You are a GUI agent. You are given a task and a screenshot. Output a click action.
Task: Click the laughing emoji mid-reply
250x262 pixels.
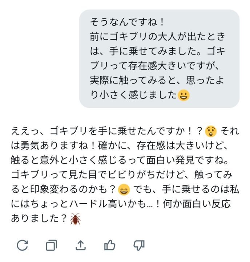pyautogui.click(x=124, y=190)
